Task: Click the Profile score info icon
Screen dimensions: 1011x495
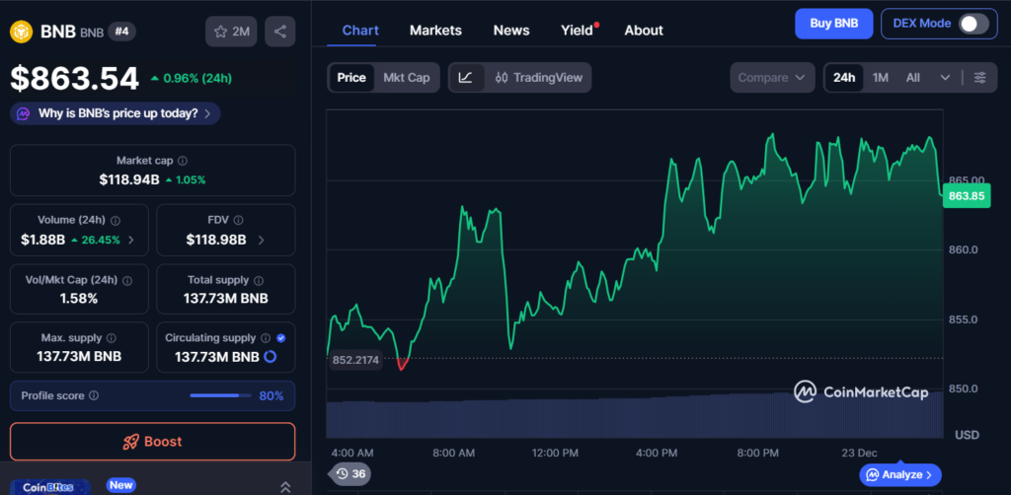Action: click(x=94, y=395)
